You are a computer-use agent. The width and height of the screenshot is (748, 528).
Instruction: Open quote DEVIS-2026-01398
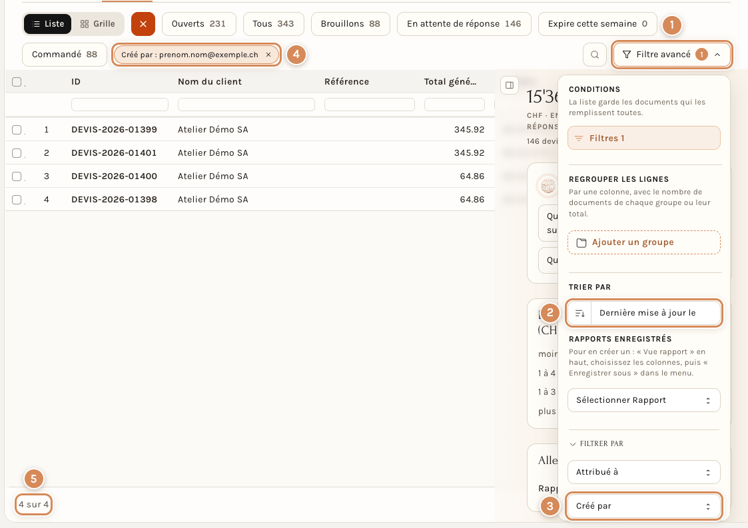[x=115, y=200]
